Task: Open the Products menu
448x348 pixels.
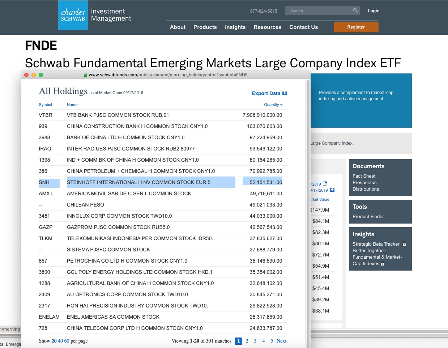Action: [205, 27]
